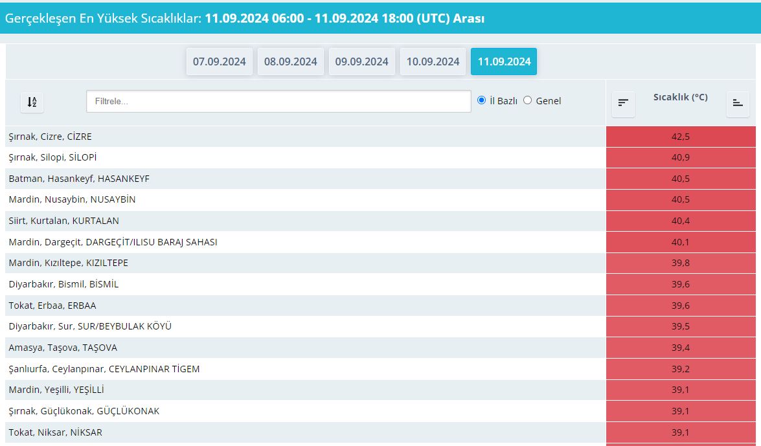
Task: Select the İl Bazlı radio button
Action: click(481, 100)
